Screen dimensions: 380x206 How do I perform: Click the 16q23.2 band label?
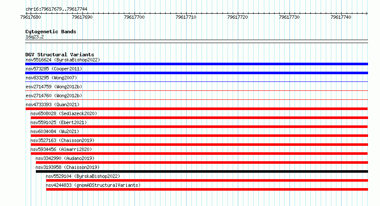pos(35,37)
